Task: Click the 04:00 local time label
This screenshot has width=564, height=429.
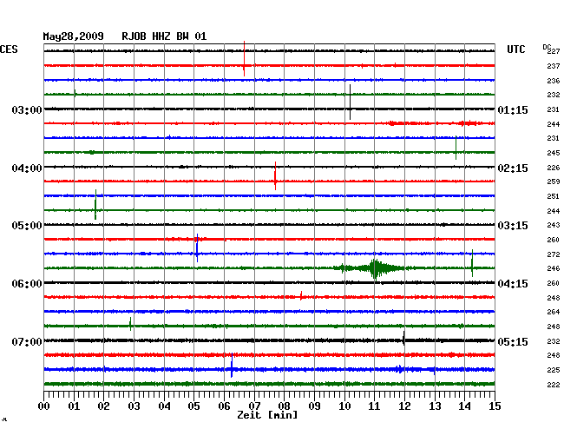Action: (27, 168)
